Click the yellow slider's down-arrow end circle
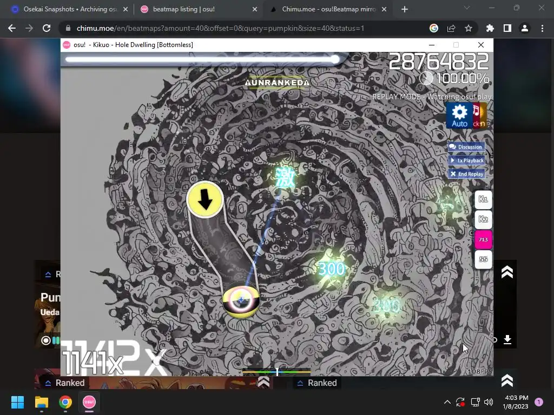The height and width of the screenshot is (415, 554). pyautogui.click(x=205, y=199)
